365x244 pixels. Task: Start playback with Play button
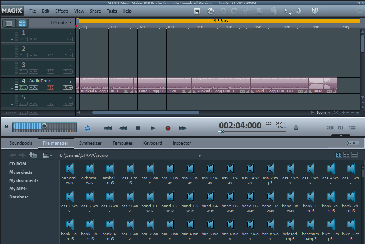point(153,128)
